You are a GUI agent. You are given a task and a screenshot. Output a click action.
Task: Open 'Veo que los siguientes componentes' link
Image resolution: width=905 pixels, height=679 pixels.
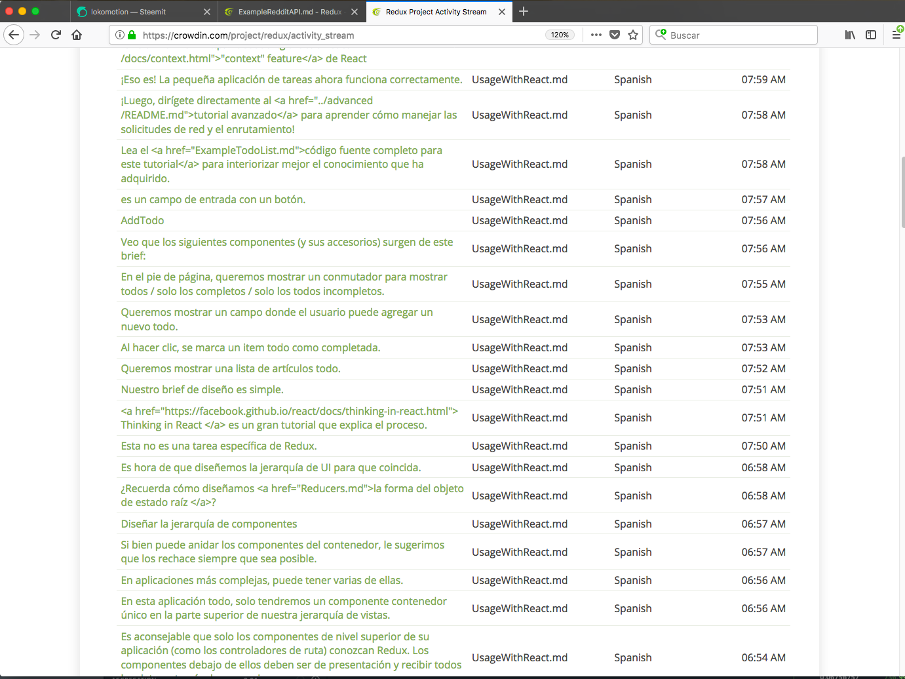(287, 248)
